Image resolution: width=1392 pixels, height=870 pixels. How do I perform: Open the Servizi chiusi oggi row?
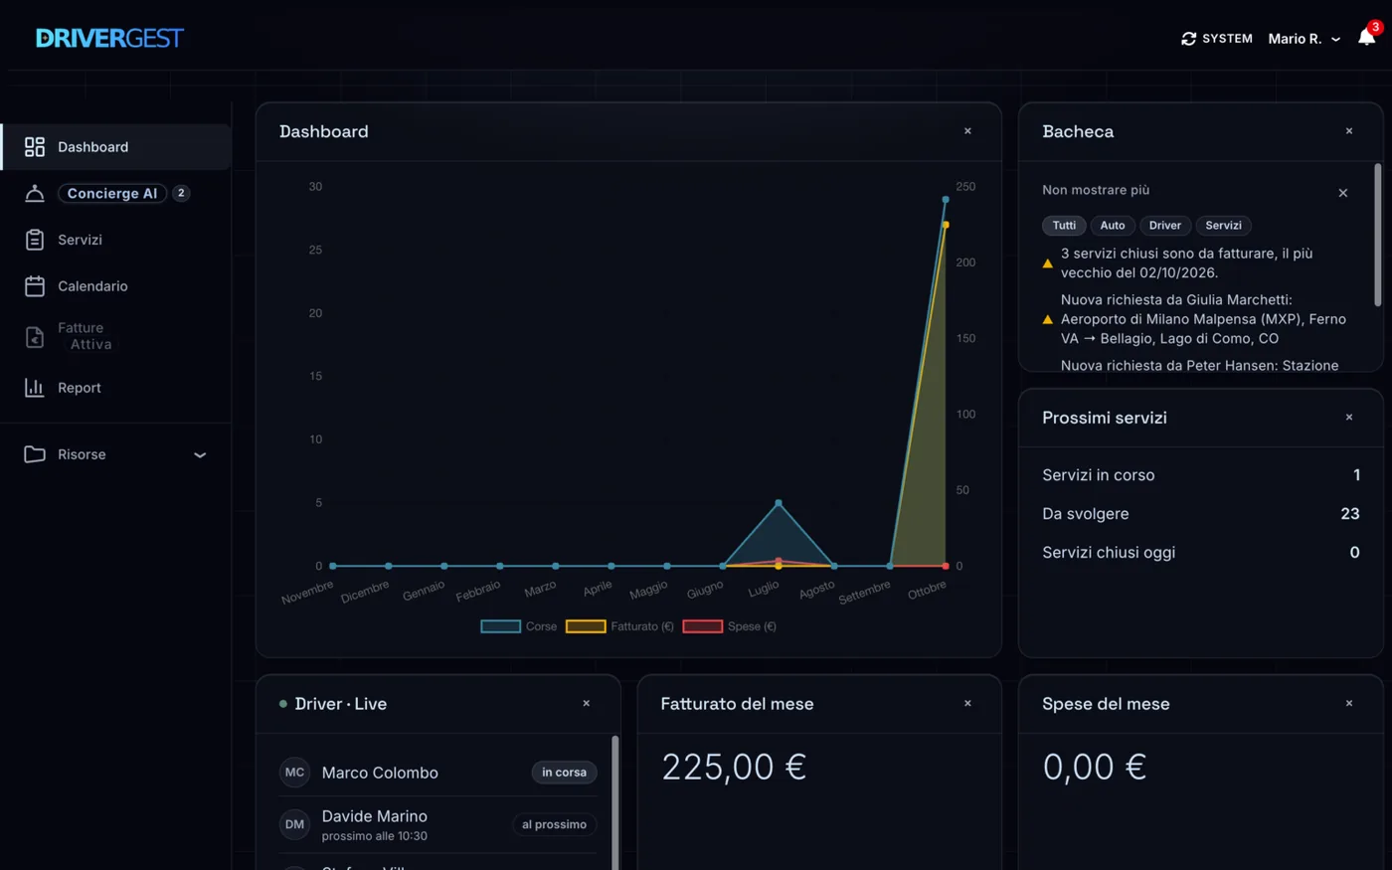point(1200,553)
